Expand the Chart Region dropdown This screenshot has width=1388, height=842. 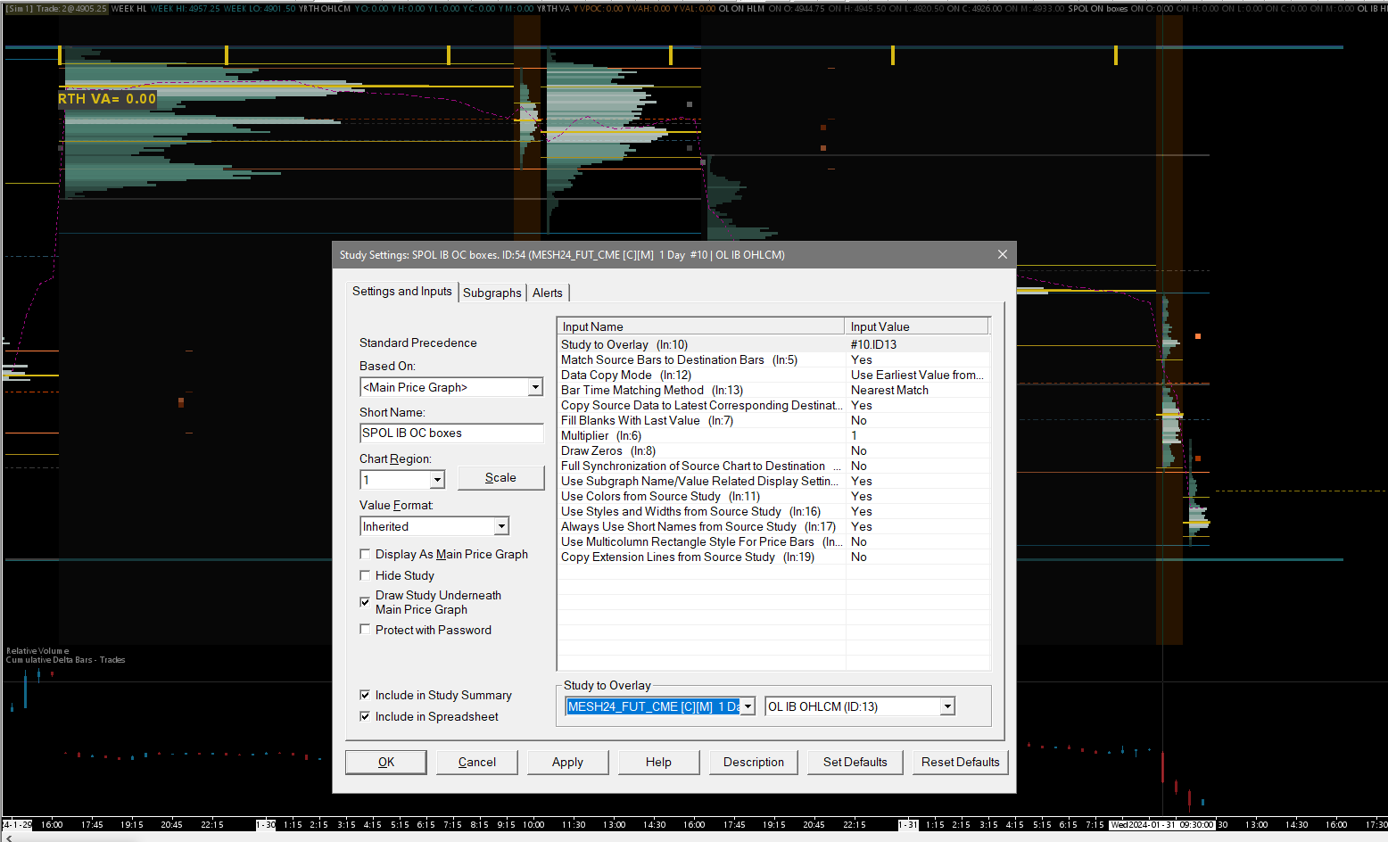pos(437,480)
